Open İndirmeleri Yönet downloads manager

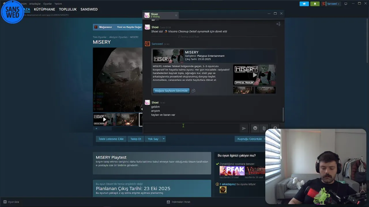181,202
